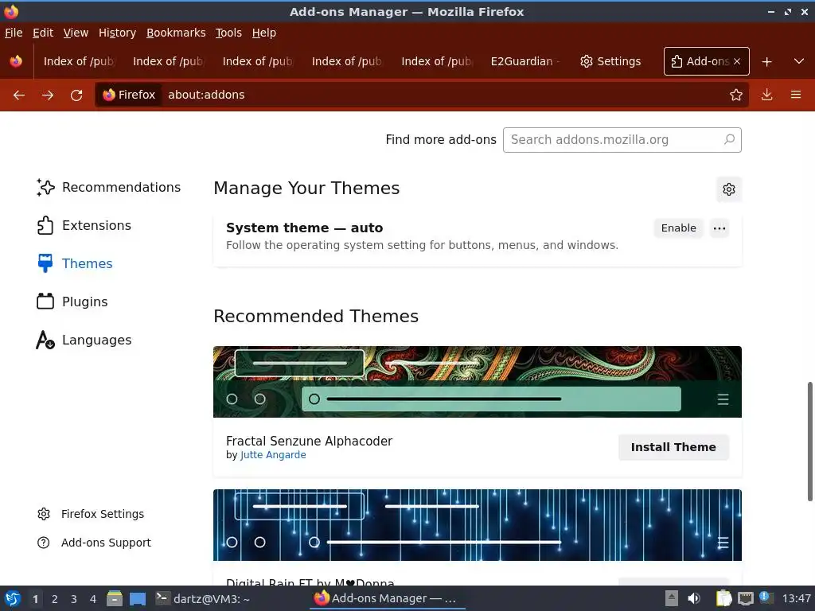Open the Plugins category
This screenshot has width=815, height=611.
tap(72, 302)
